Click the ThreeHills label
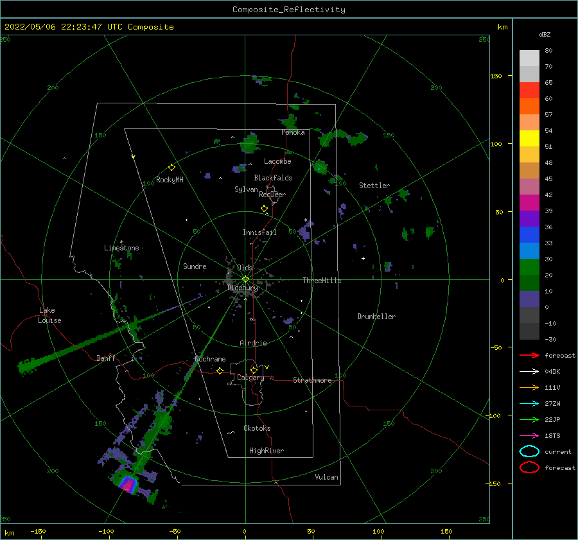Screen dimensions: 578x540 click(322, 281)
